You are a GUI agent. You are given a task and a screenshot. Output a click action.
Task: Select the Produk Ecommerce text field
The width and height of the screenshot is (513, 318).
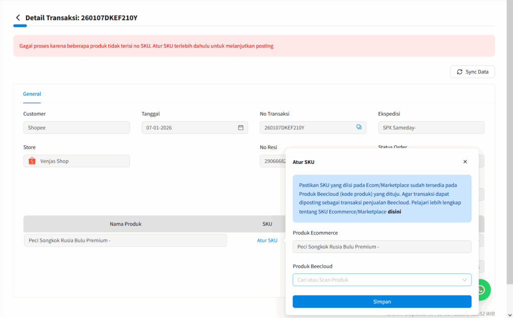pos(382,246)
